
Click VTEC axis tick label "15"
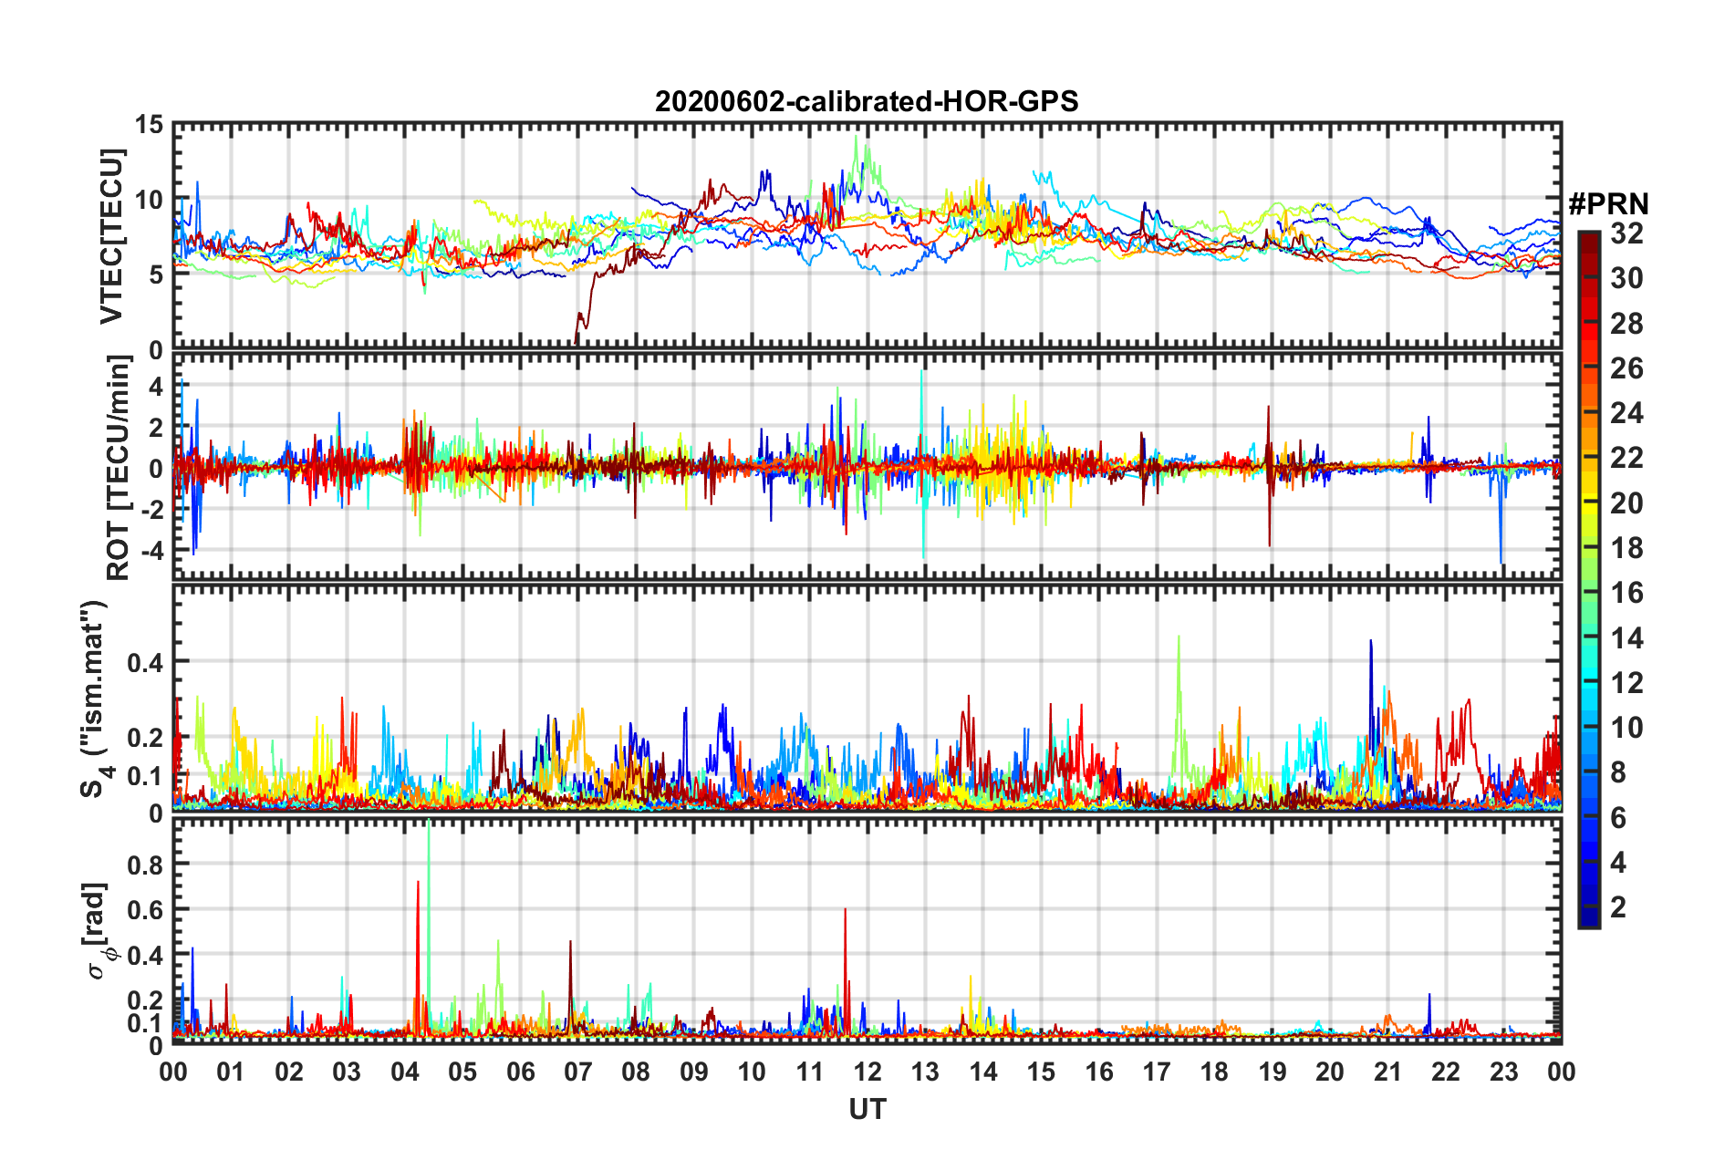(149, 125)
